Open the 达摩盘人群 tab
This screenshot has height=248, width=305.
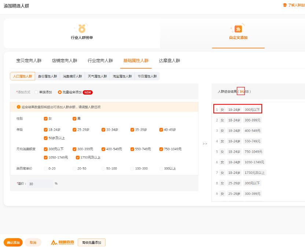coord(169,61)
